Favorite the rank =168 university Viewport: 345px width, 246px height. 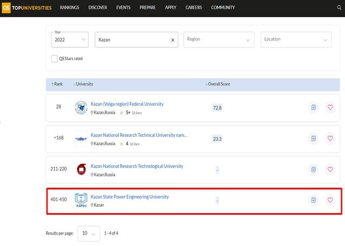click(x=330, y=138)
